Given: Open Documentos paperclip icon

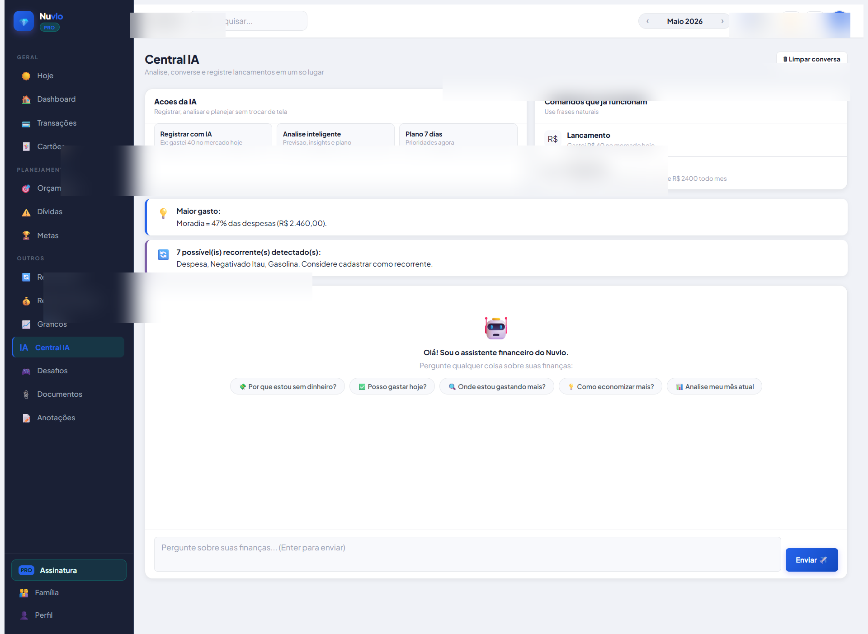Looking at the screenshot, I should tap(26, 394).
